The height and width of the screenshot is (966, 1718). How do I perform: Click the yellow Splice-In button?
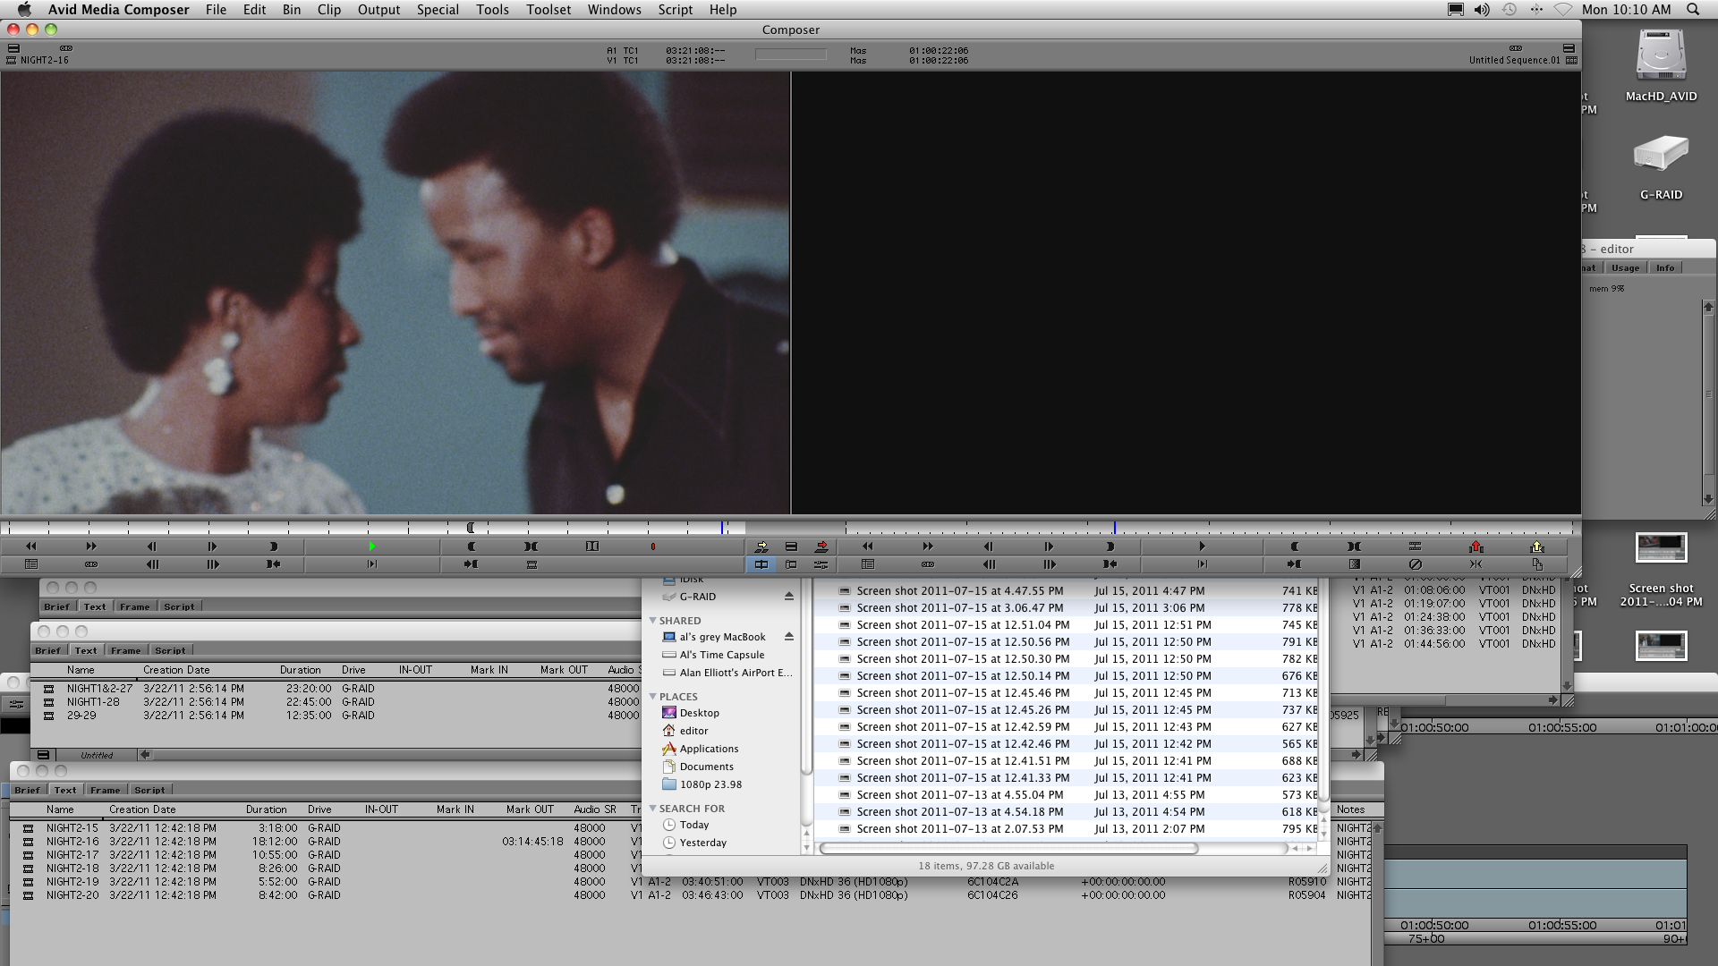click(761, 547)
